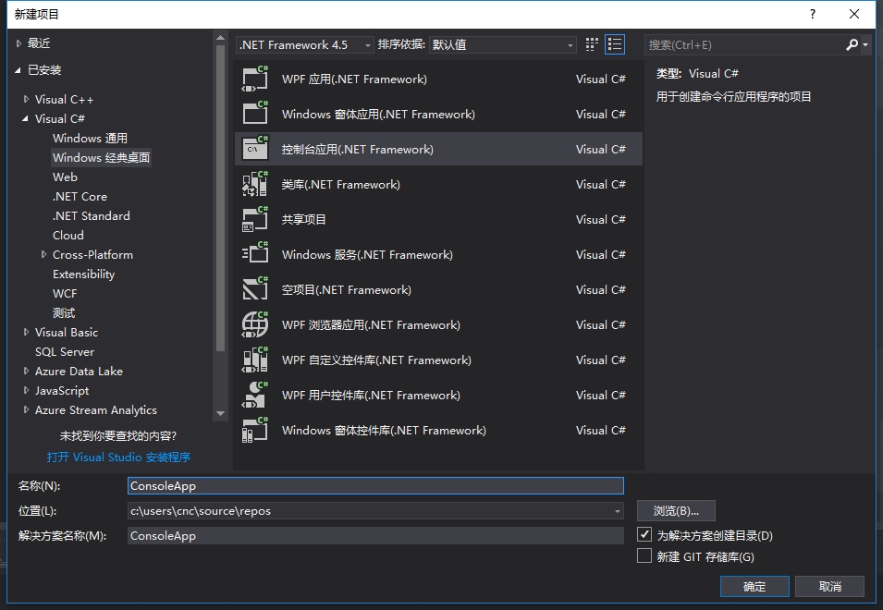
Task: Expand the 最近 node
Action: point(18,43)
